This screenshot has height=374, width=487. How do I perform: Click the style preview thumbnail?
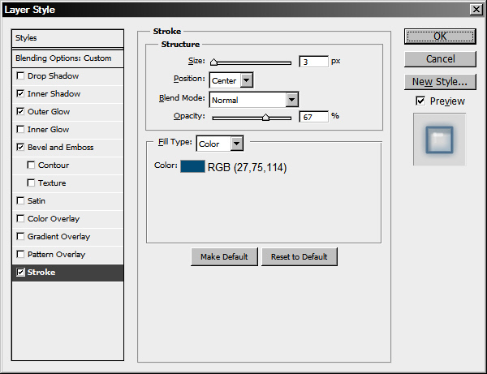point(439,140)
